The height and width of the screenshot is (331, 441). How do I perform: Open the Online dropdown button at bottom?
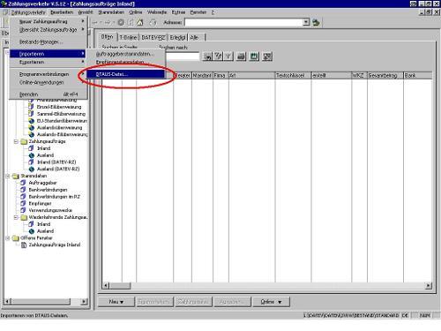click(x=272, y=302)
